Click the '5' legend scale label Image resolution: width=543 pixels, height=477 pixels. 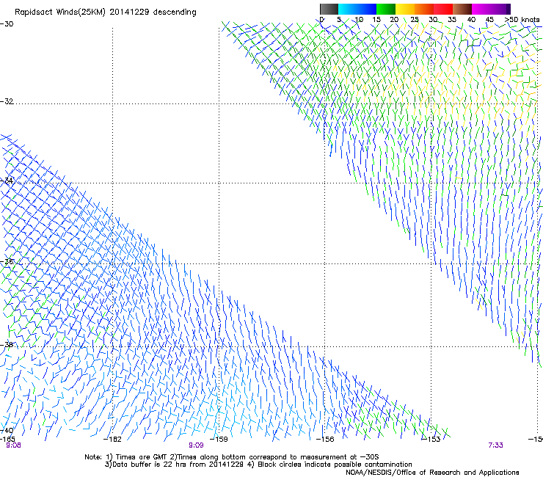point(339,20)
